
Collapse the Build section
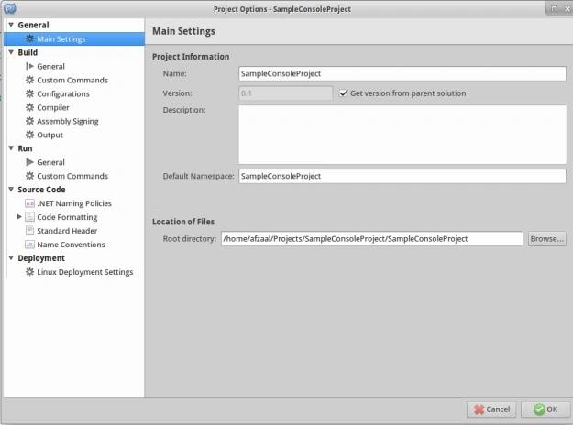point(11,52)
